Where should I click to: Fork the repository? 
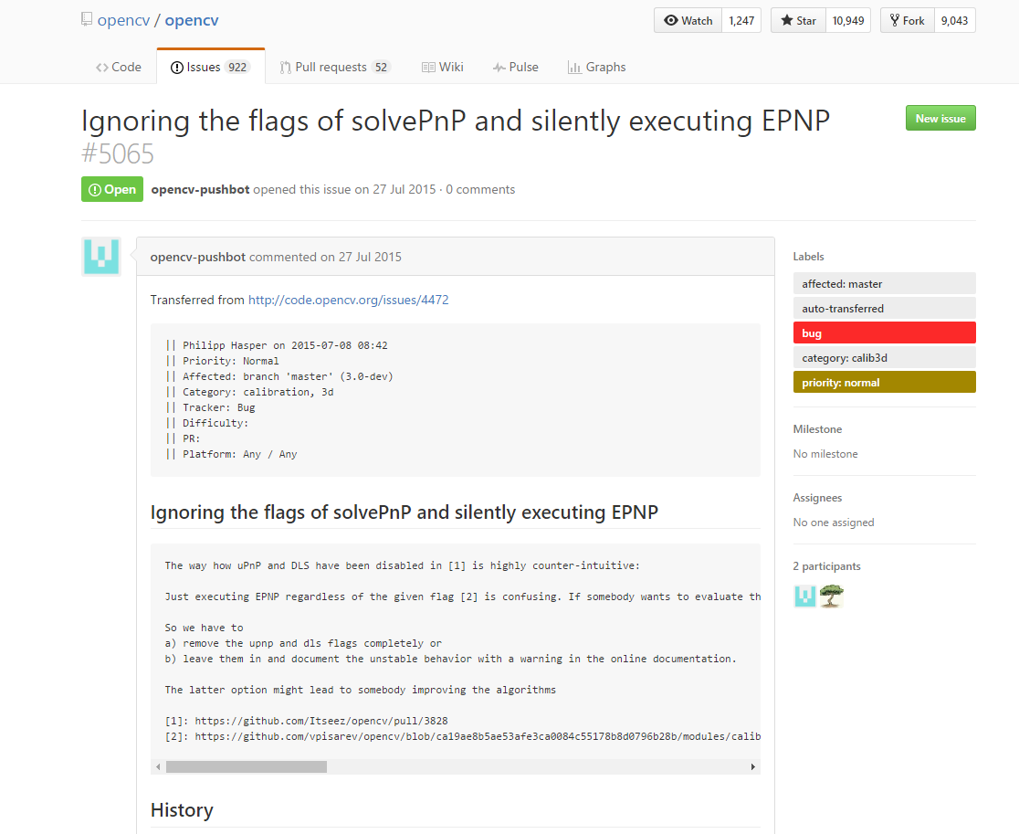(x=908, y=20)
